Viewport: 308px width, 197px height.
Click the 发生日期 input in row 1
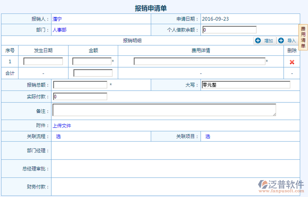coord(43,61)
